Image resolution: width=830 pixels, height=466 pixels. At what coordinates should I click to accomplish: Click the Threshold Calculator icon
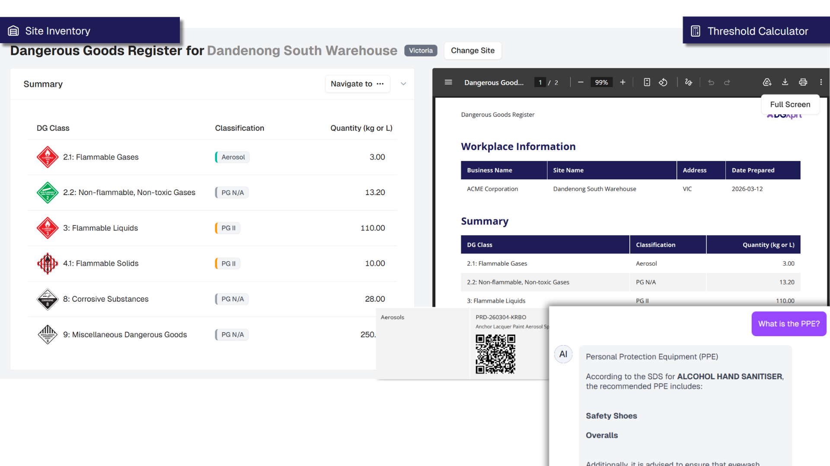point(695,30)
